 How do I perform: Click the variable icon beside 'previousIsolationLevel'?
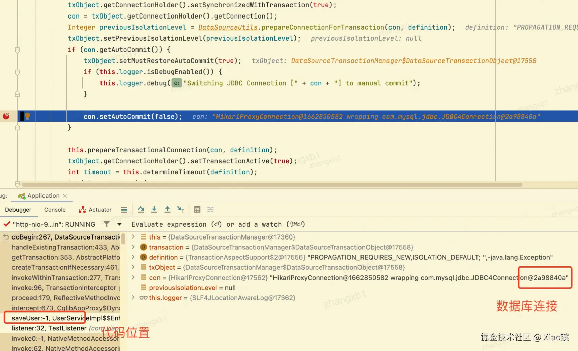coord(144,287)
